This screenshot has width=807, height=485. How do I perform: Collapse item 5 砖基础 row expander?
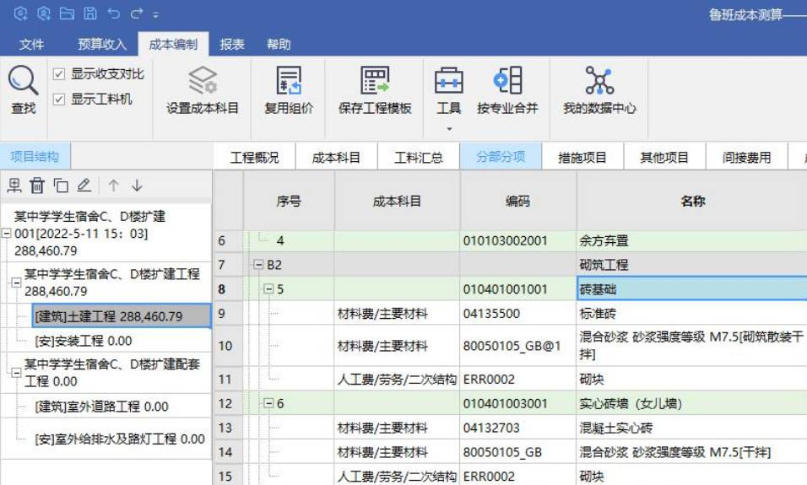pos(268,289)
